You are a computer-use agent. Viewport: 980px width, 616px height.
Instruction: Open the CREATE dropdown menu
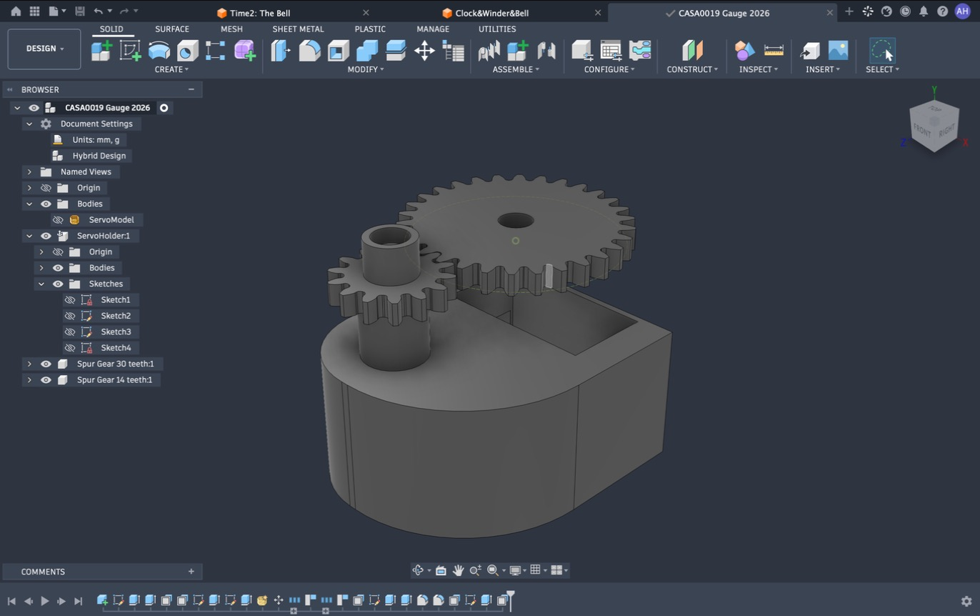(x=171, y=69)
